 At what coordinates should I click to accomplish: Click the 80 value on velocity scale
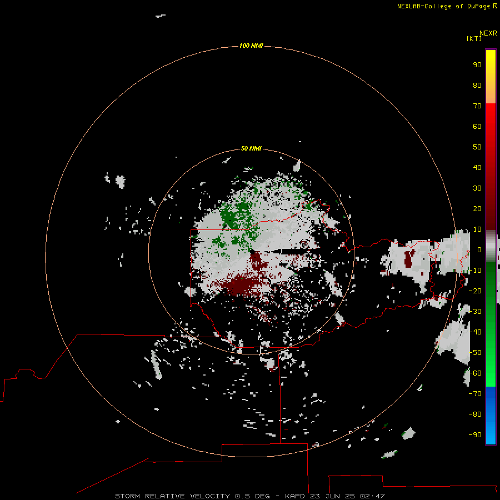477,85
